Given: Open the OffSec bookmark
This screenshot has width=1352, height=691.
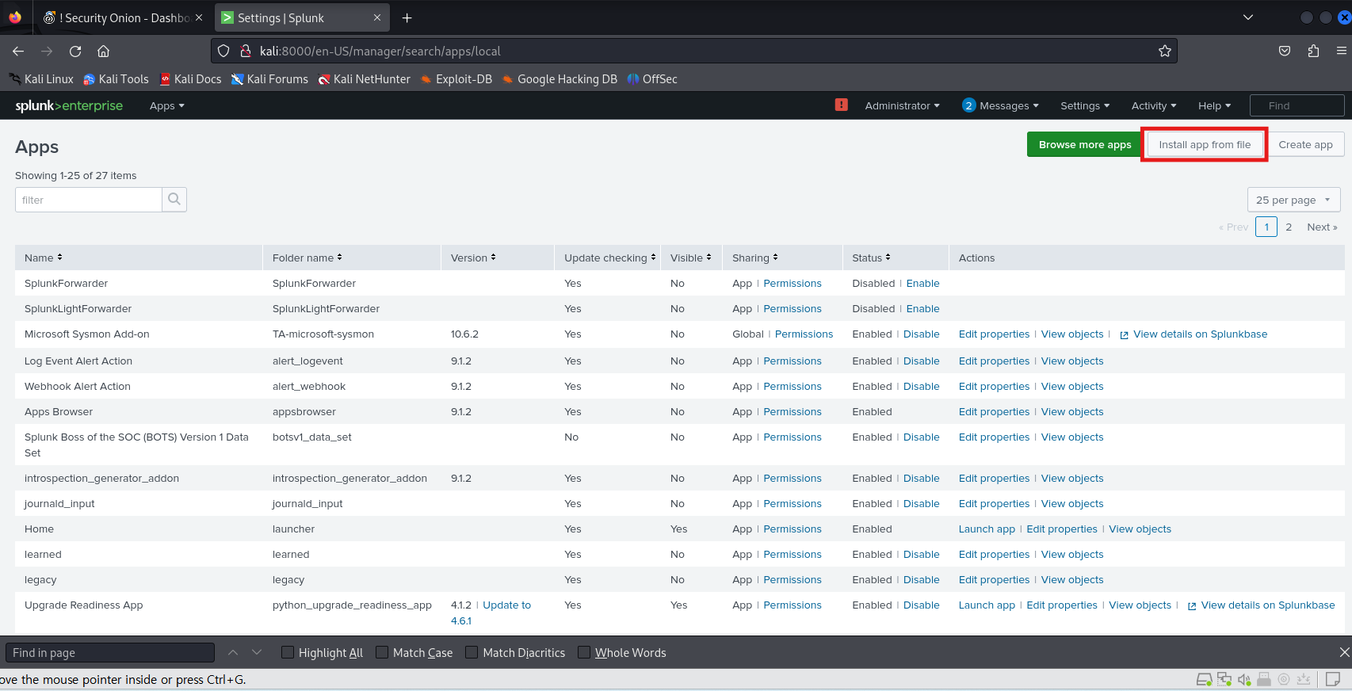Looking at the screenshot, I should [652, 79].
